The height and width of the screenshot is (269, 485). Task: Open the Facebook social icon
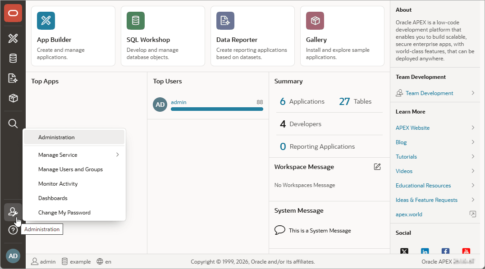(445, 251)
